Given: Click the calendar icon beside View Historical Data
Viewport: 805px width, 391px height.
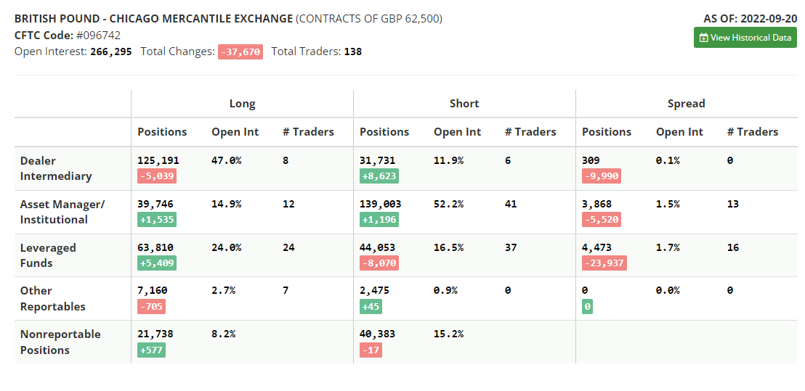Looking at the screenshot, I should [703, 38].
